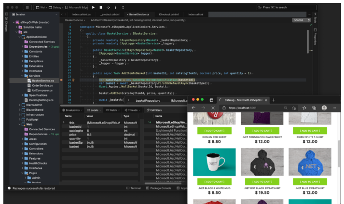Open the Edge Favorites star-list icon

click(304, 108)
